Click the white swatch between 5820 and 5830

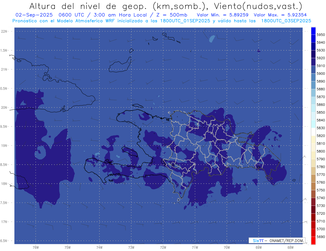(x=313, y=132)
